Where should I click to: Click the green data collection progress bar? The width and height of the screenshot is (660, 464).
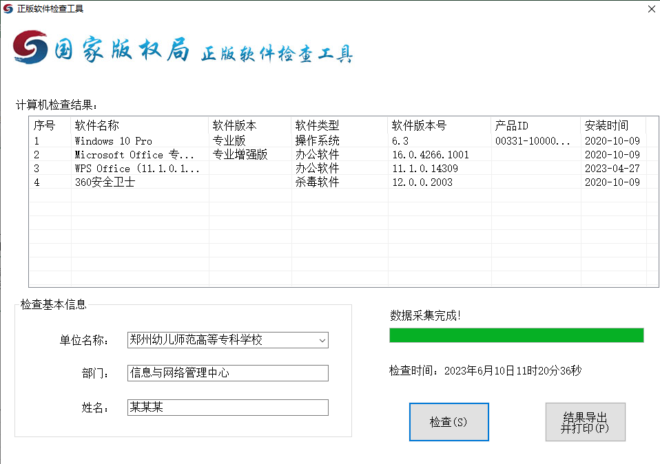[517, 335]
